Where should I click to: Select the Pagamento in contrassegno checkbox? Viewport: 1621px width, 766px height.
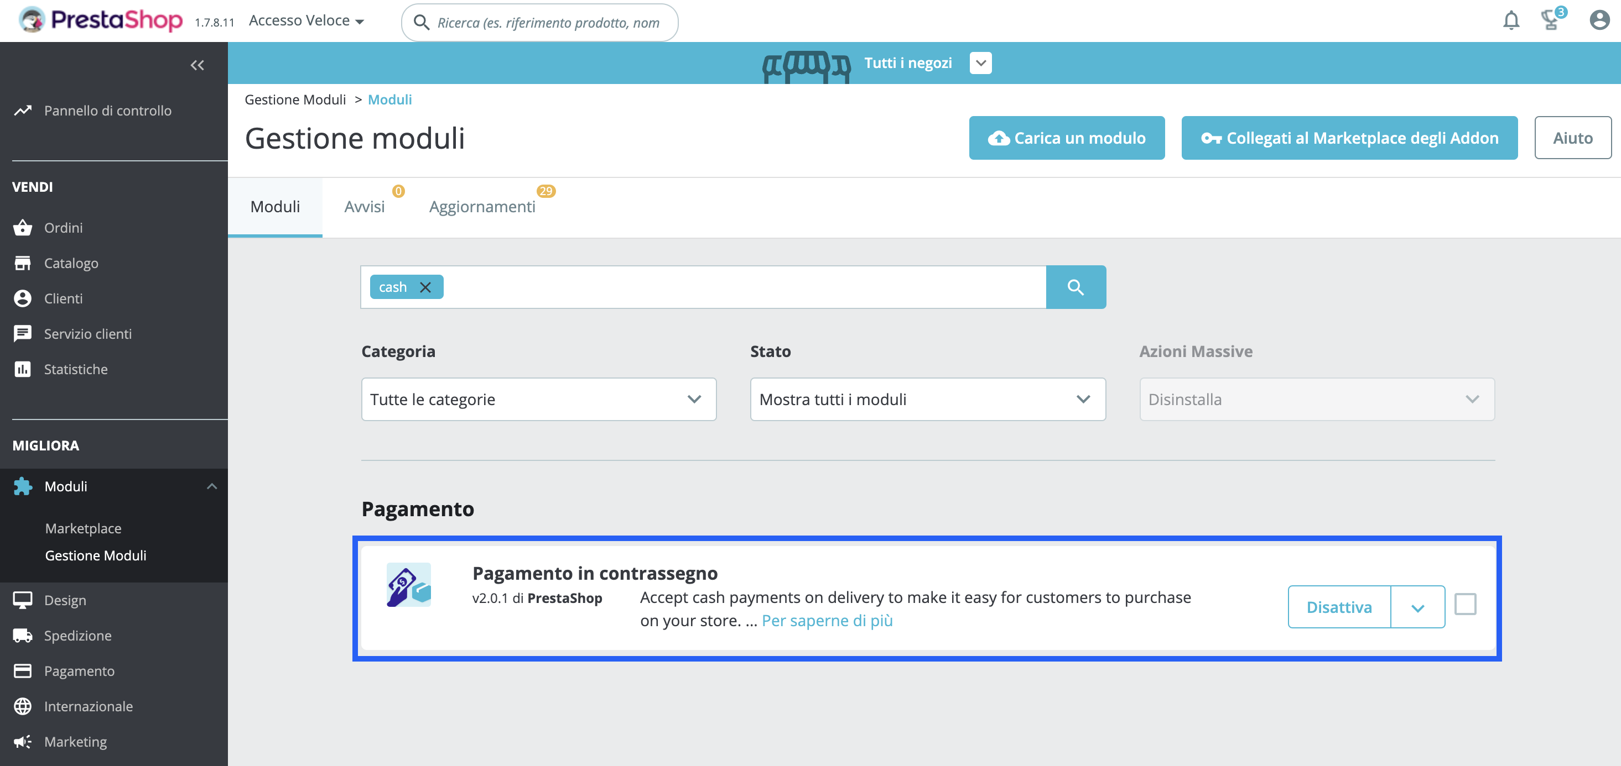[x=1465, y=604]
